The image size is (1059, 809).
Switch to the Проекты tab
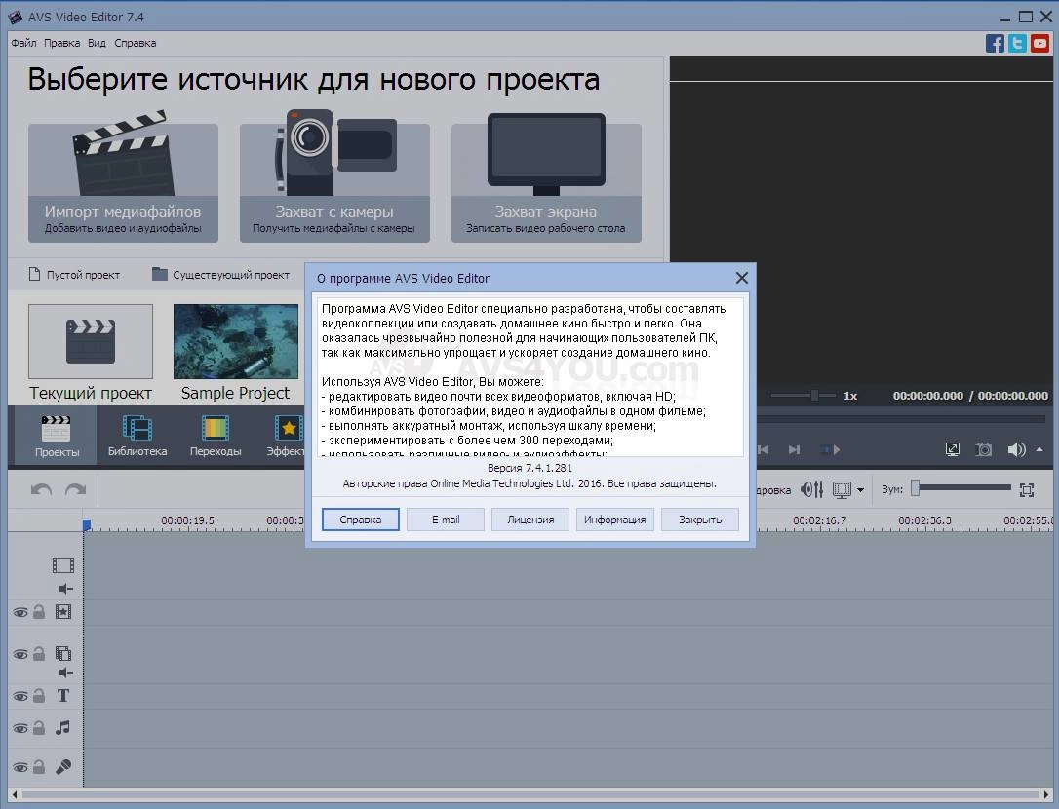57,437
